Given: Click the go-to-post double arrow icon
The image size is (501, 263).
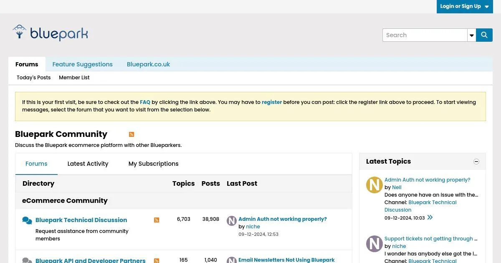Looking at the screenshot, I should click(x=430, y=217).
